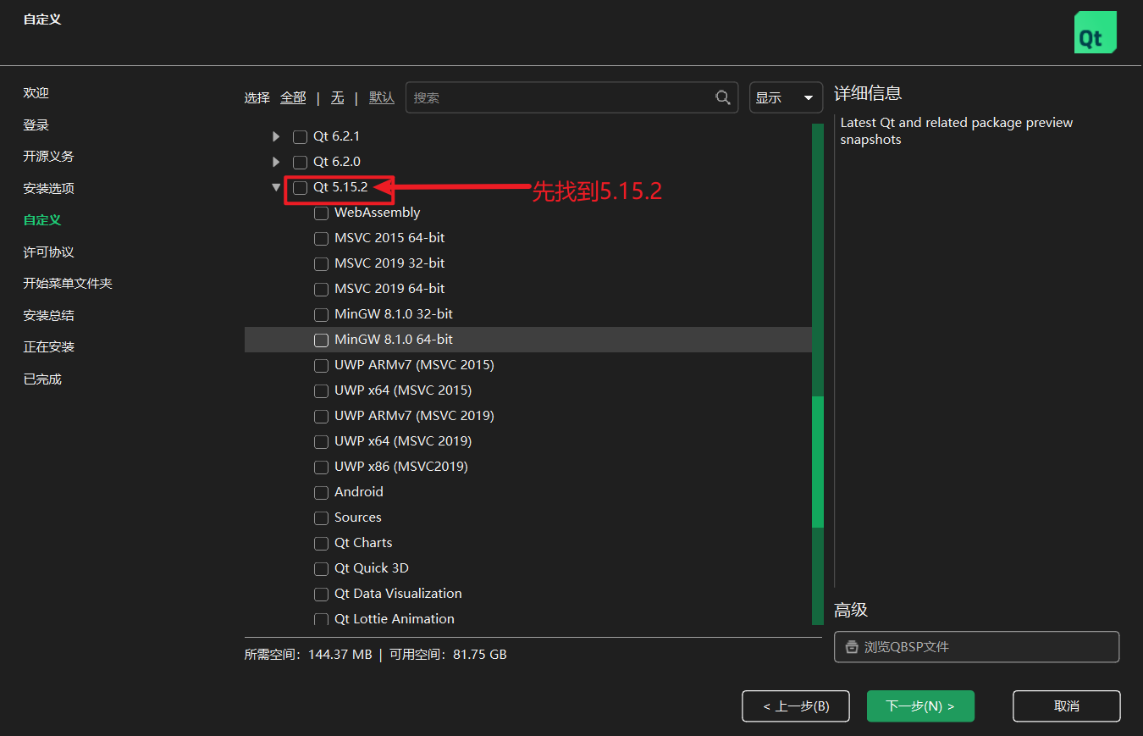Click the 取消 cancel button
1143x736 pixels.
pos(1067,706)
